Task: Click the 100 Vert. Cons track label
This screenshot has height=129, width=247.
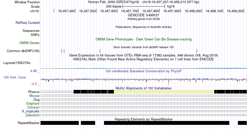Action: 15,77
